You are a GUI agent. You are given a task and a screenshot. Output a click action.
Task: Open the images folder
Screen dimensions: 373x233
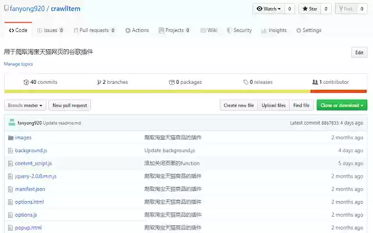tap(23, 137)
